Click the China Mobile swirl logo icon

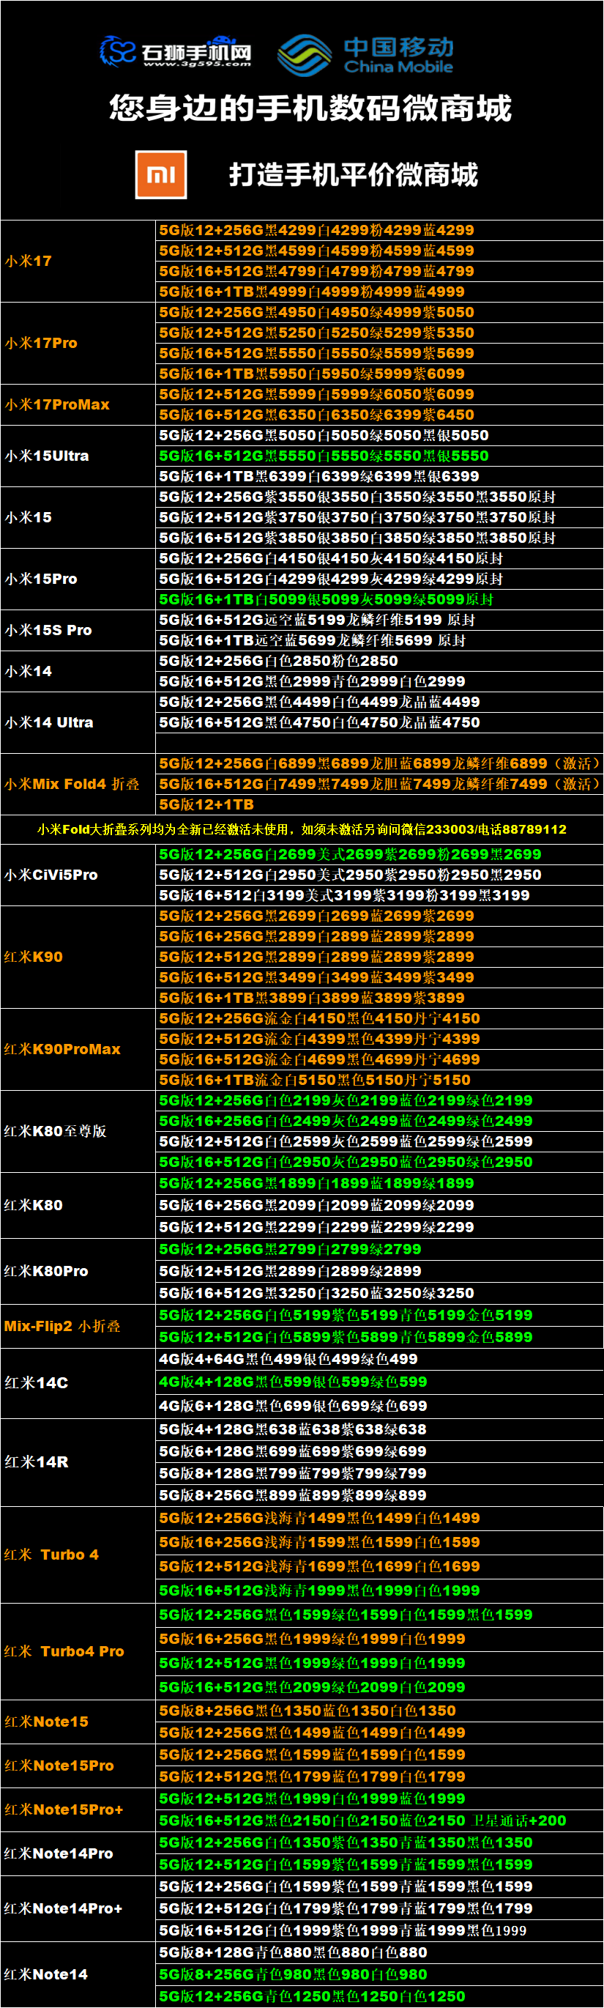(305, 54)
